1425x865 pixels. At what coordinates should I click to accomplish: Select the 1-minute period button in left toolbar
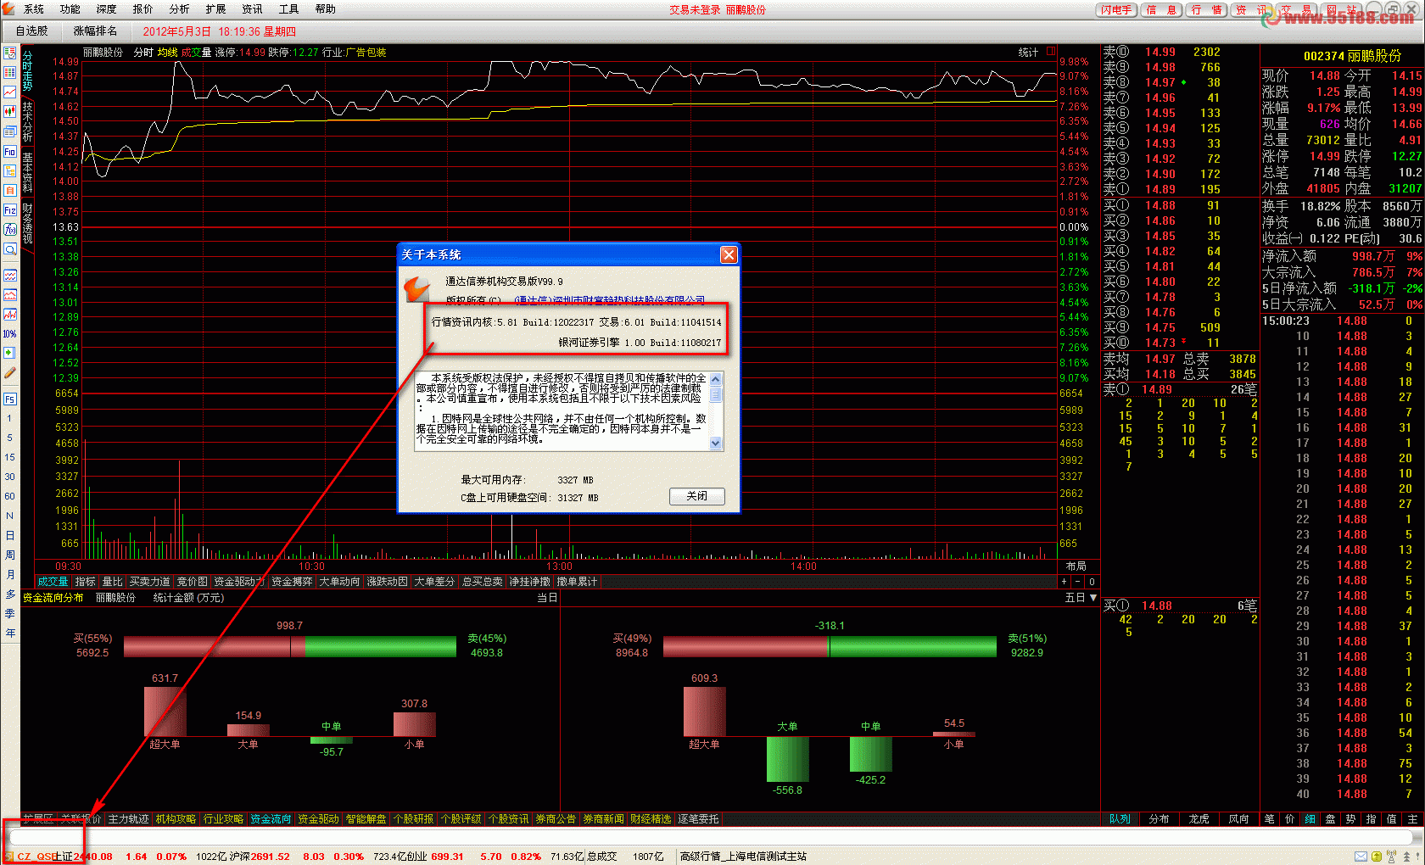(9, 418)
